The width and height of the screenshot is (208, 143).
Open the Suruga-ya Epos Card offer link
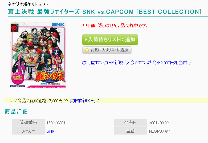tap(137, 63)
